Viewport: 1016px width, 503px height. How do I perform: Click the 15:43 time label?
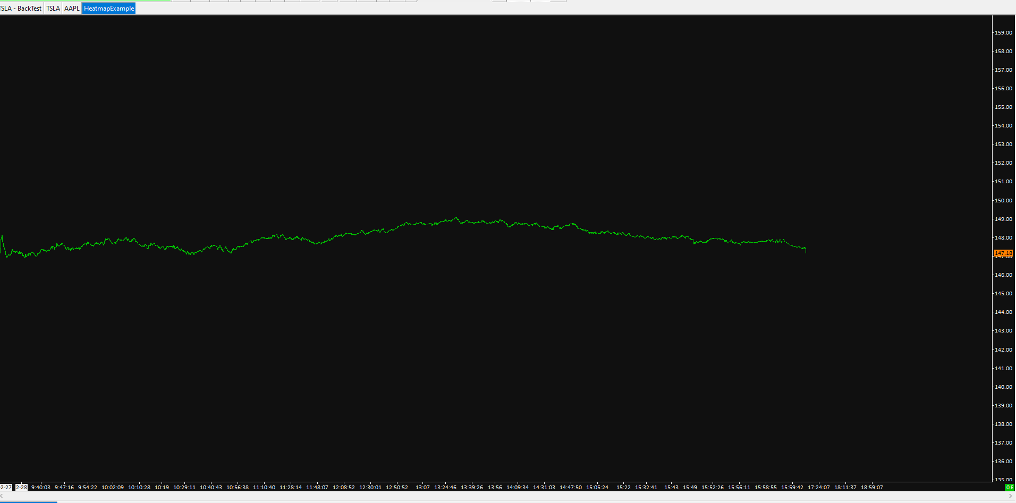coord(671,488)
